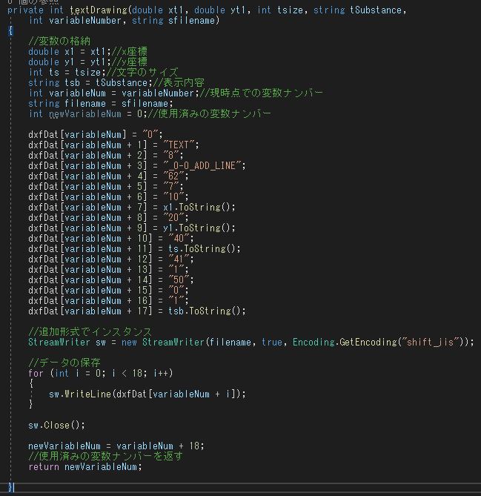Click the '//使用済みの変数ナンバー' comment after declaration
Image resolution: width=481 pixels, height=496 pixels.
tap(209, 114)
